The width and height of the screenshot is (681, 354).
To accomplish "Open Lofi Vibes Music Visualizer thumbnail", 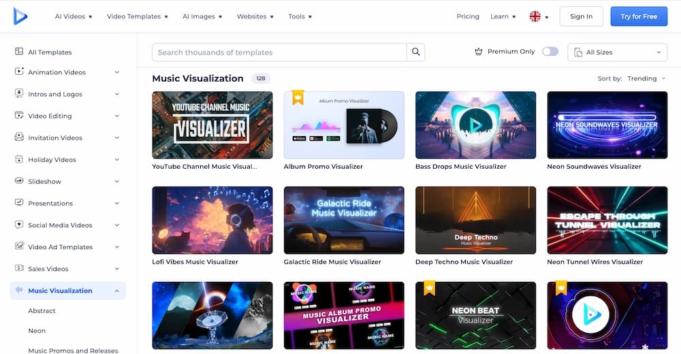I will (x=212, y=220).
